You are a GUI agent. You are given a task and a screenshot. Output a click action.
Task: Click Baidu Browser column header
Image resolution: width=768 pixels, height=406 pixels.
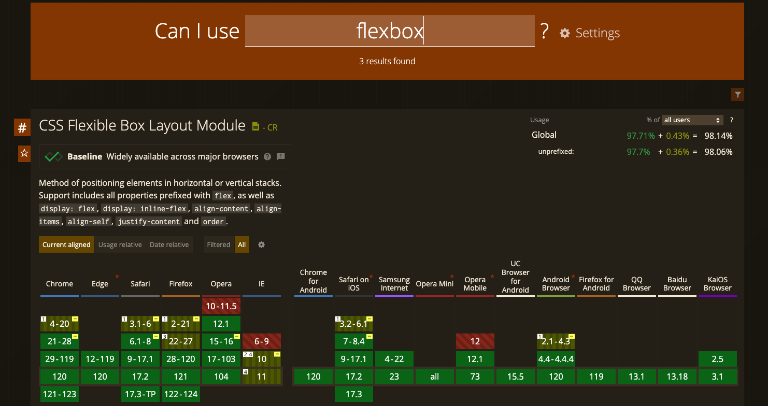[677, 284]
